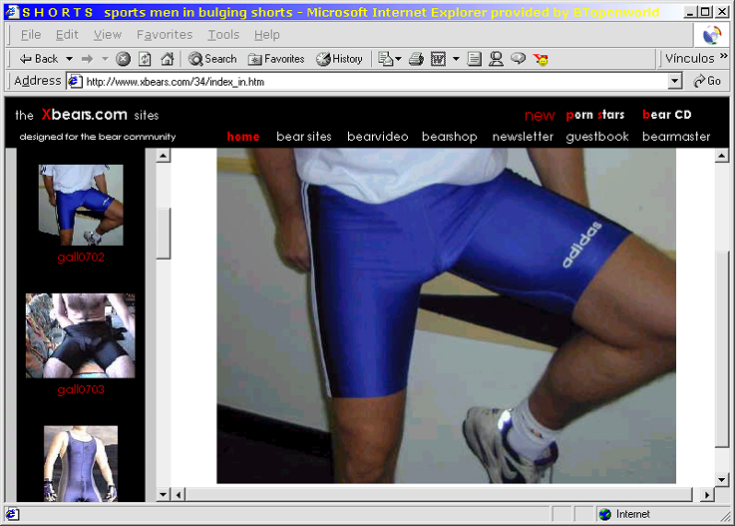This screenshot has height=526, width=735.
Task: Open the guestbook link in site navigation
Action: click(x=597, y=137)
